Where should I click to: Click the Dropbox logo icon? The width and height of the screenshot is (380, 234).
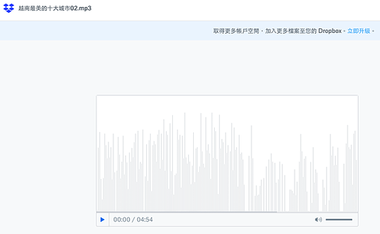pos(8,8)
